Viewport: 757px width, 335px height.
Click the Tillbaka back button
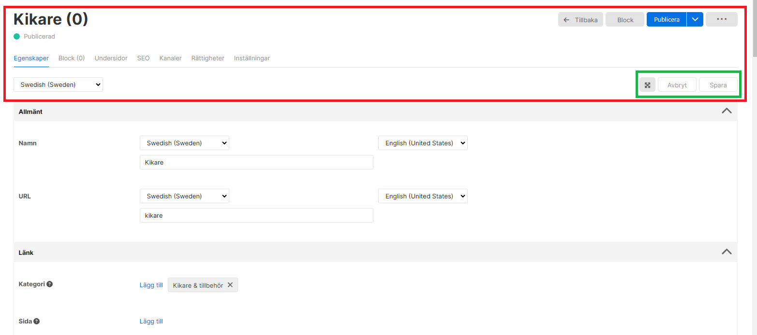coord(580,19)
